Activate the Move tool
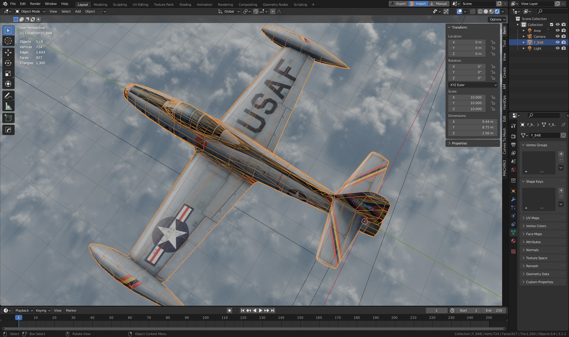 (x=8, y=52)
